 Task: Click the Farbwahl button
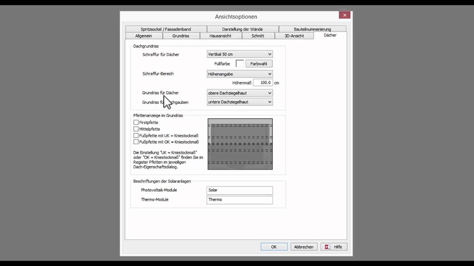(259, 64)
